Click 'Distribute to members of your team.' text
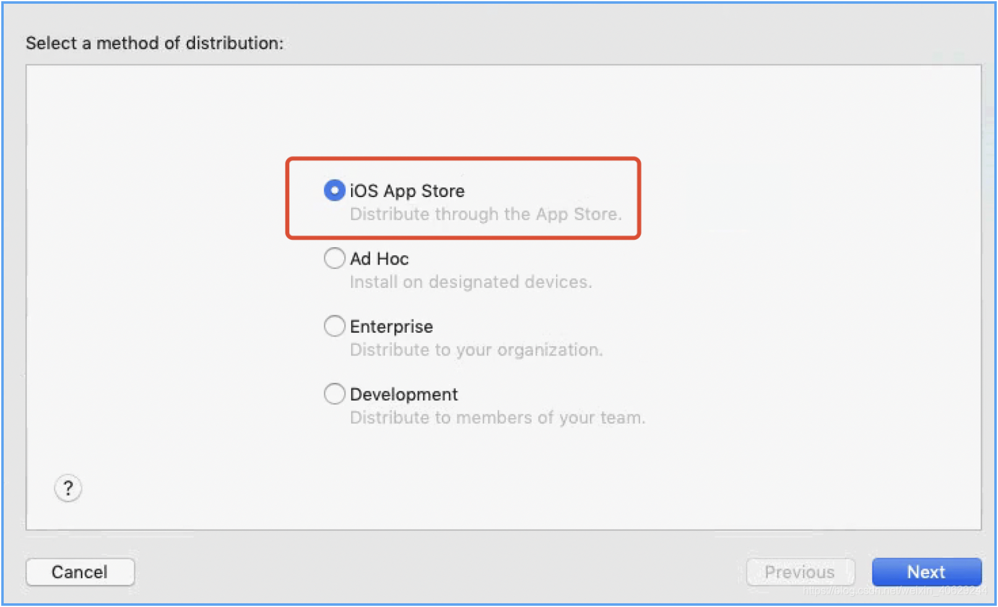Screen dimensions: 998x607 pyautogui.click(x=498, y=418)
